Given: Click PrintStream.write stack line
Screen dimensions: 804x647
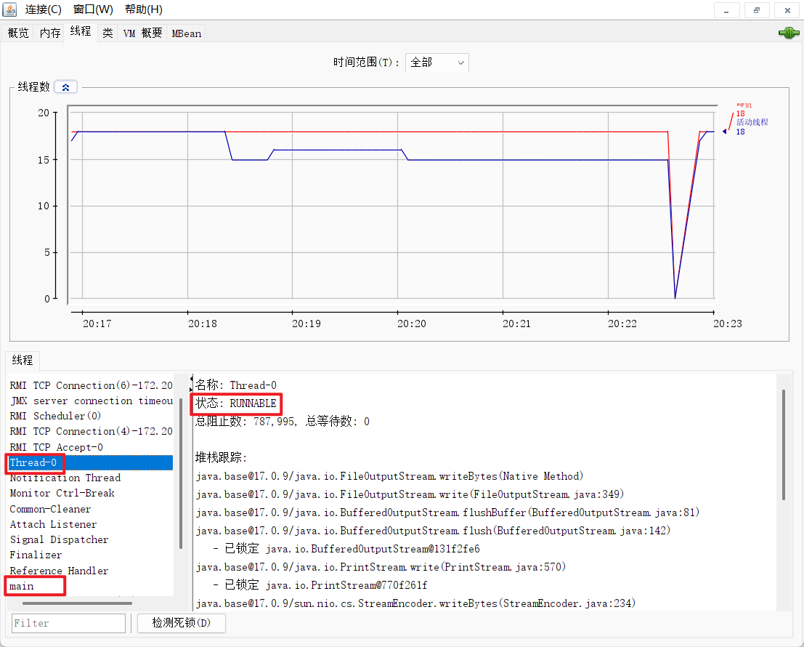Looking at the screenshot, I should (381, 568).
